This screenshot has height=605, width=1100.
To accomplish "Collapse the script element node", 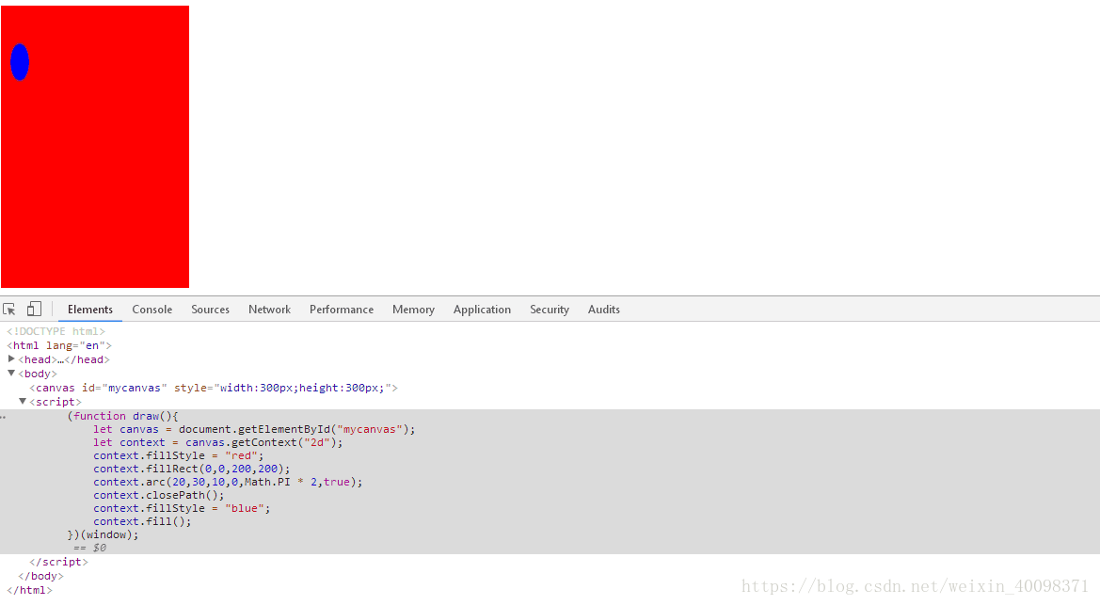I will [23, 402].
